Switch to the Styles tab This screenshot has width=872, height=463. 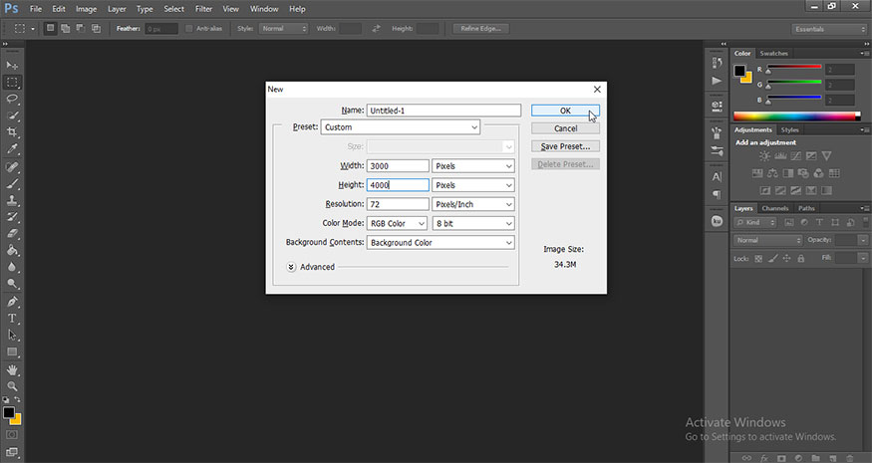tap(789, 130)
